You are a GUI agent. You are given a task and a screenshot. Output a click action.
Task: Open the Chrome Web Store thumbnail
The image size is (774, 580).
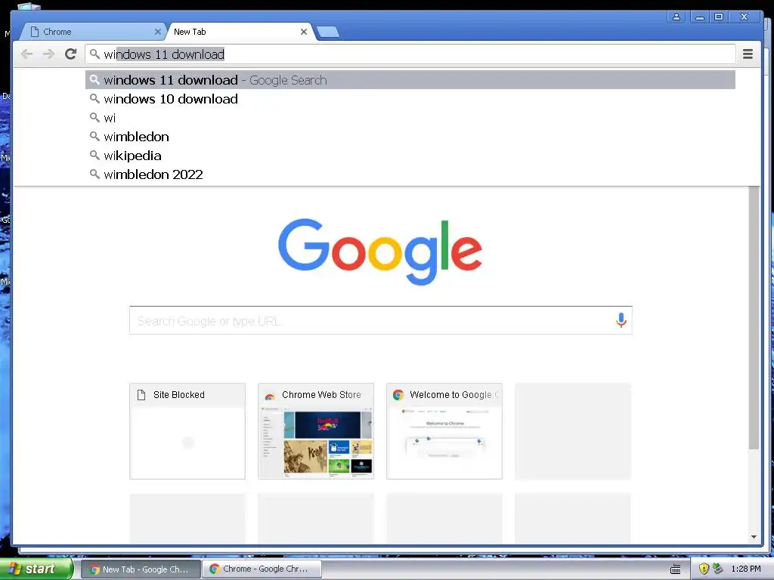316,431
